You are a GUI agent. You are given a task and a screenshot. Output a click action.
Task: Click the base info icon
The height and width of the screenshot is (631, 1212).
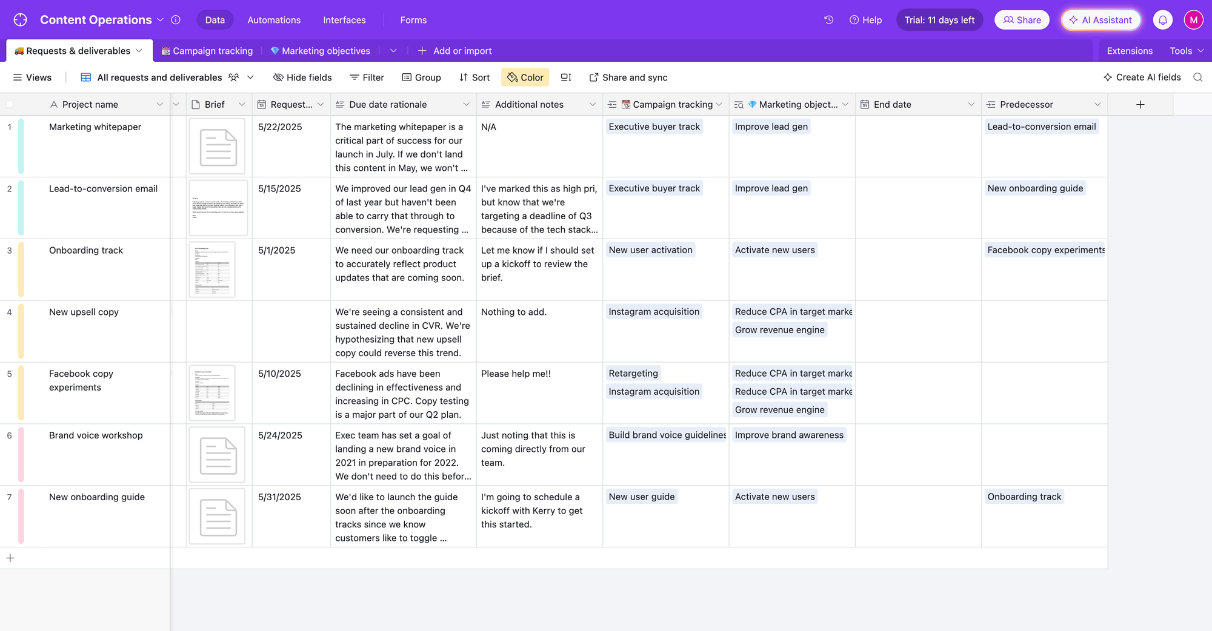point(176,20)
